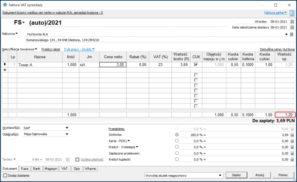This screenshot has height=182, width=297.
Task: Open the VAT tab
Action: coord(64,168)
